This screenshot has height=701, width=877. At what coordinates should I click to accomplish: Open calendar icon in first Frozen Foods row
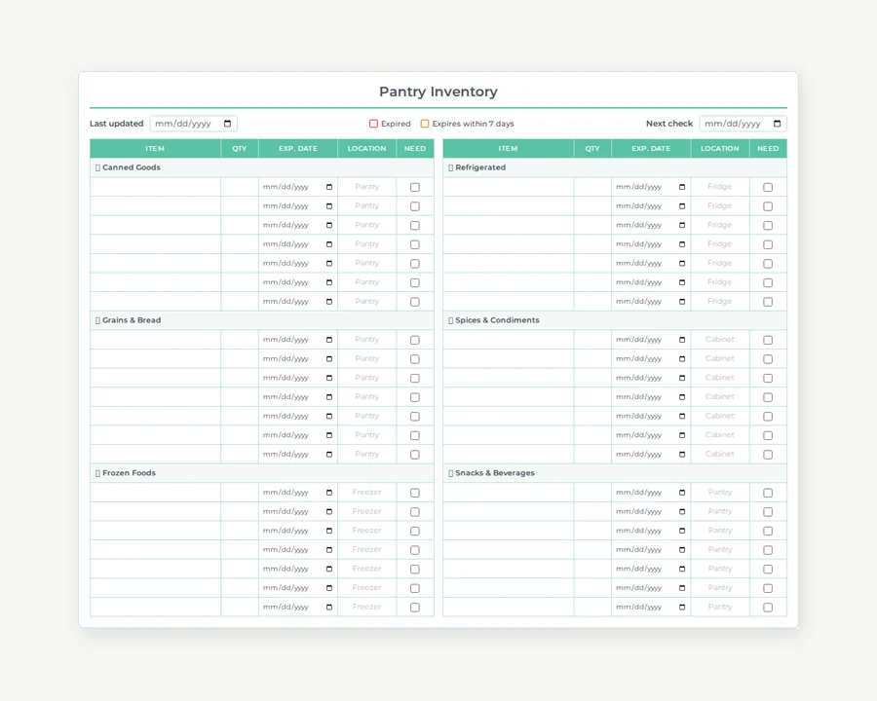pyautogui.click(x=329, y=492)
